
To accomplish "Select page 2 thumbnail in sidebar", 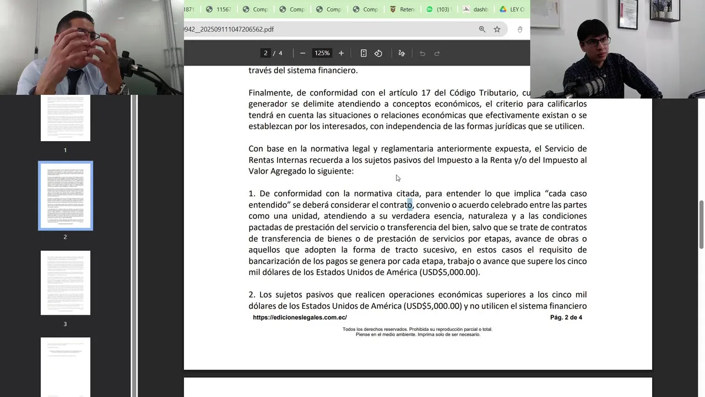I will 66,196.
